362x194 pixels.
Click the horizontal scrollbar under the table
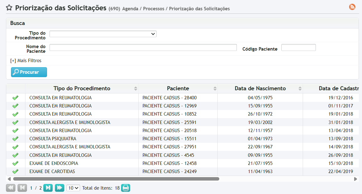pyautogui.click(x=116, y=179)
